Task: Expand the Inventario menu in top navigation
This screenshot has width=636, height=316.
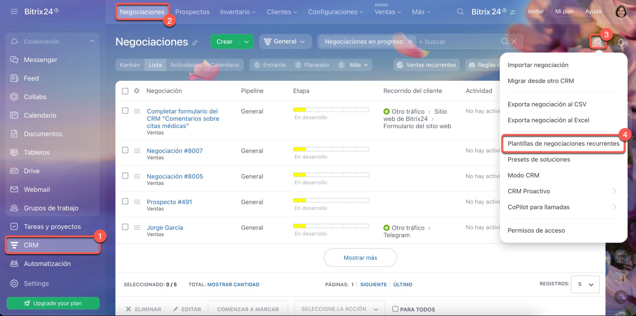Action: click(238, 11)
